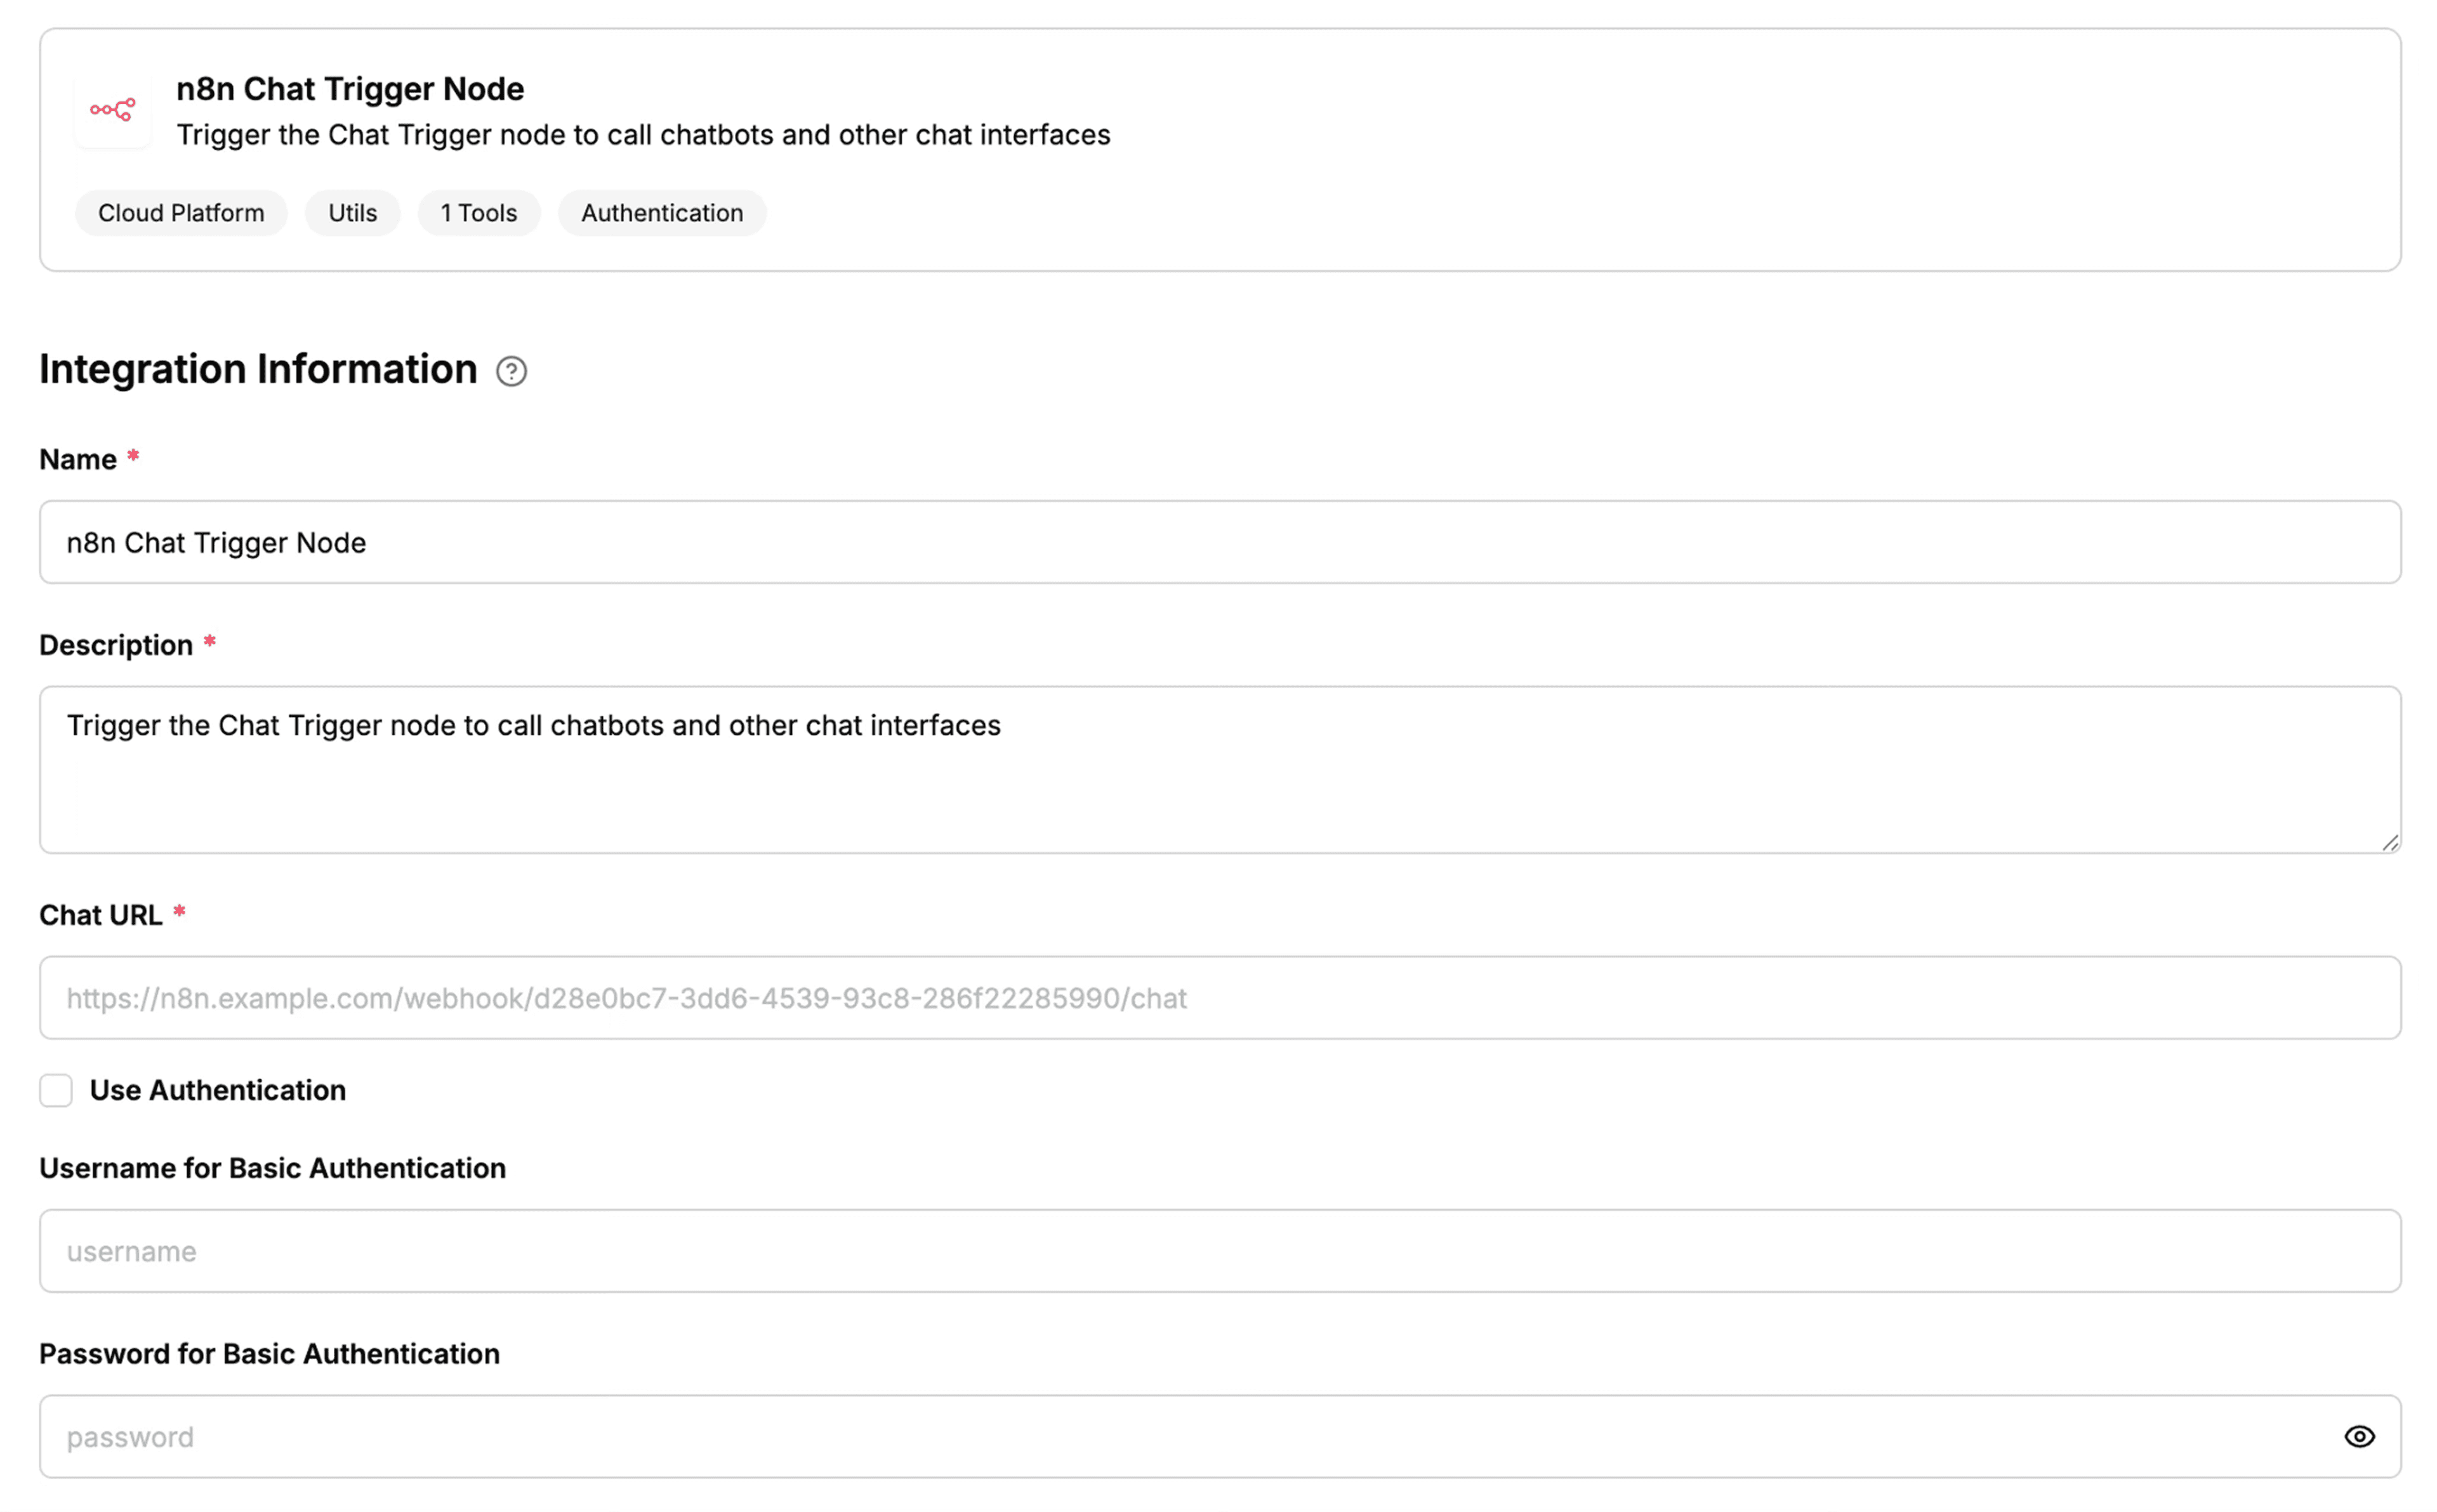Viewport: 2437px width, 1512px height.
Task: Click the n8n Chat Trigger Node card title
Action: 350,89
